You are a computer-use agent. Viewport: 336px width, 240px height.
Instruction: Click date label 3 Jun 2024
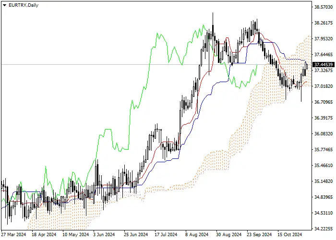click(x=104, y=235)
